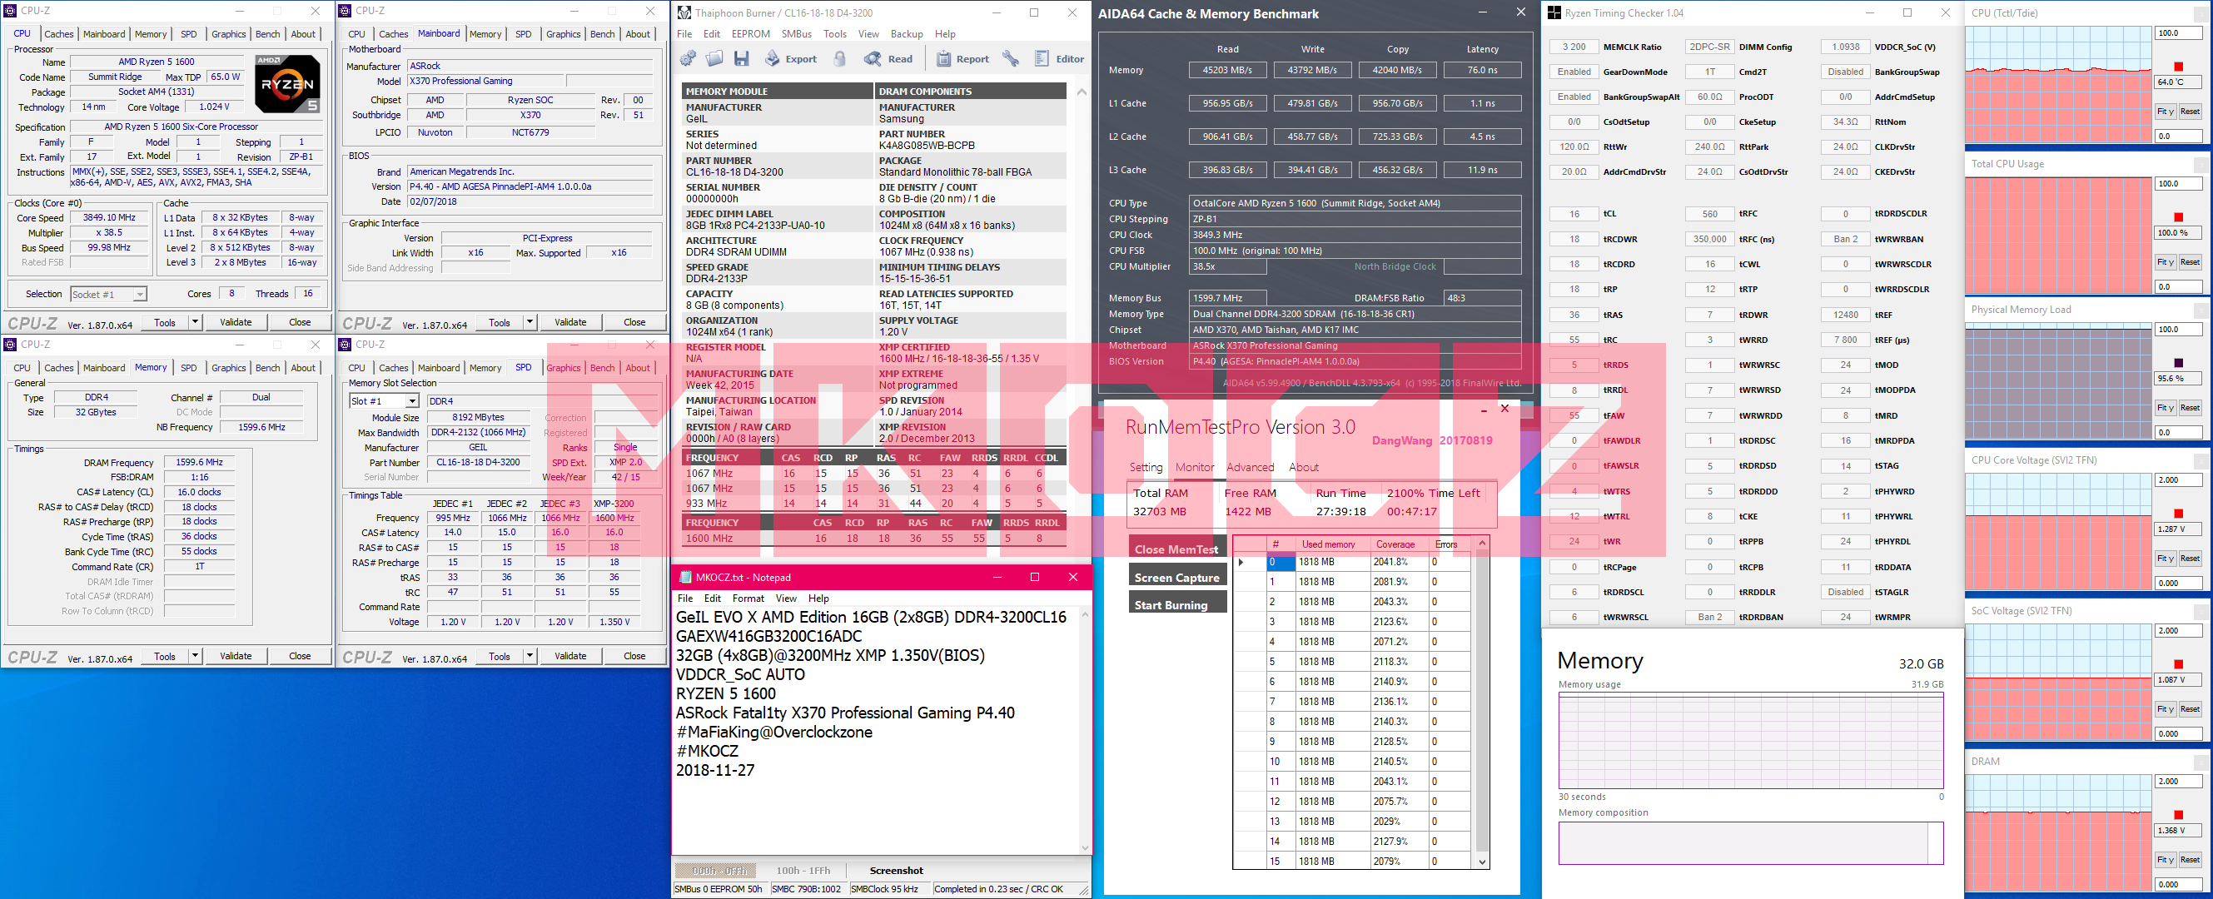This screenshot has height=899, width=2213.
Task: Expand the Slot #1 memory slot dropdown
Action: pyautogui.click(x=412, y=401)
